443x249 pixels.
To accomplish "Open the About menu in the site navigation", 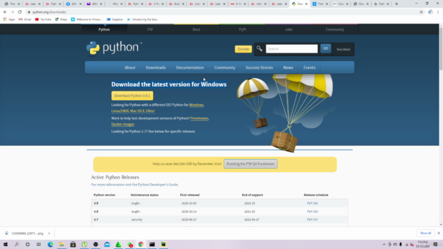I will [129, 68].
